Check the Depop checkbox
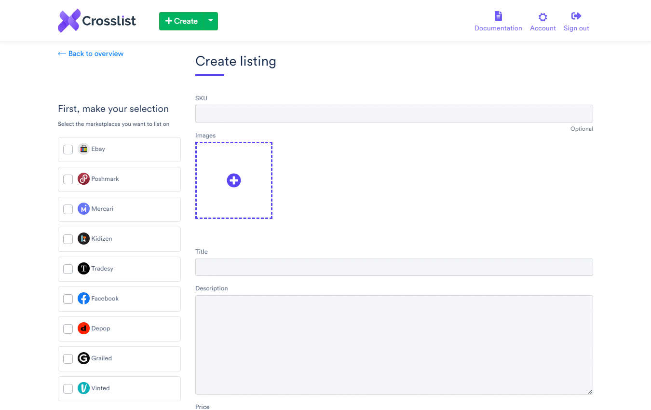The height and width of the screenshot is (410, 651). (x=68, y=329)
